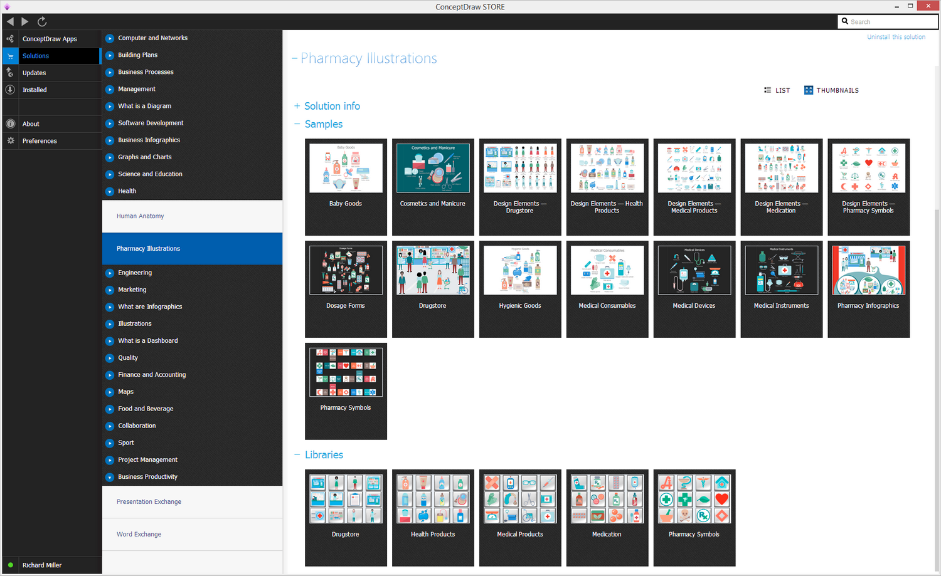The image size is (941, 576).
Task: Go back with the left arrow button
Action: click(10, 21)
